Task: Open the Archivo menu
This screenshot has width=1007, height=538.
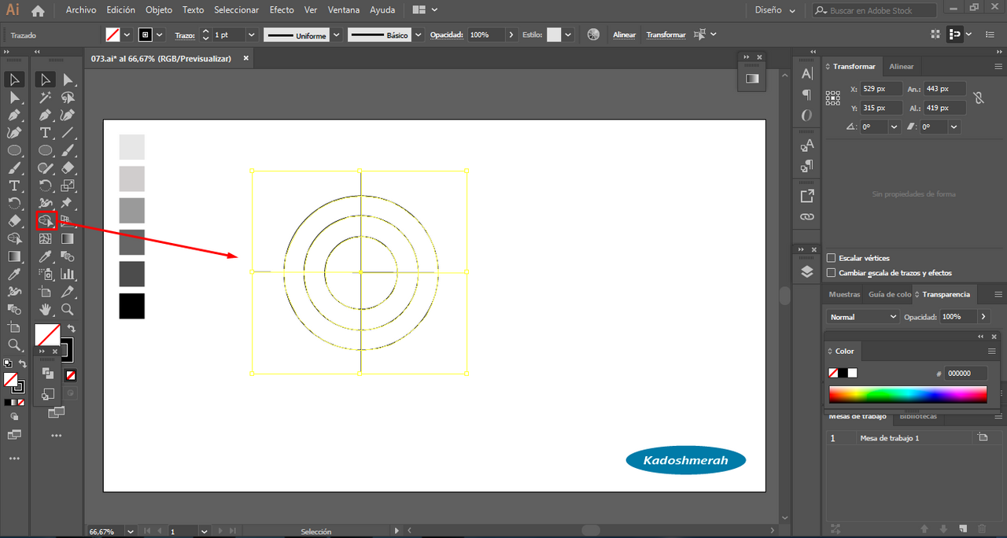Action: 81,10
